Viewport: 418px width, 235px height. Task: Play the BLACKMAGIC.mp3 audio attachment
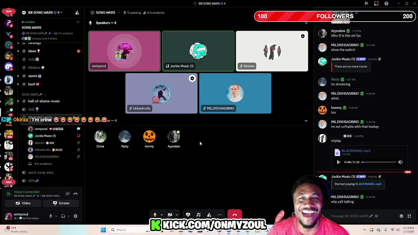pos(338,162)
